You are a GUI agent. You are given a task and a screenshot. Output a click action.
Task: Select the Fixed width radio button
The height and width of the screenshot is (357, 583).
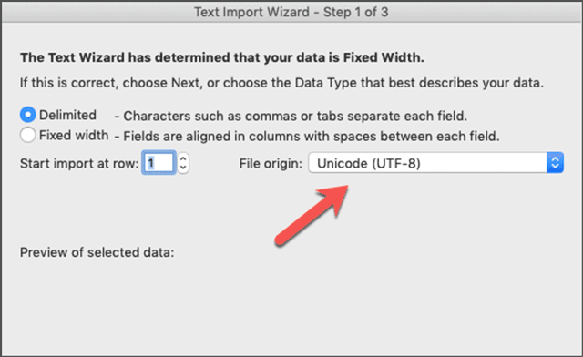pyautogui.click(x=28, y=135)
